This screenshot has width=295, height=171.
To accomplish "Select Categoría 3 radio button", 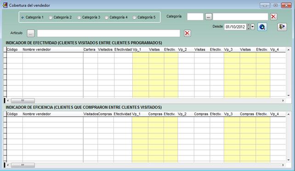I will 79,17.
